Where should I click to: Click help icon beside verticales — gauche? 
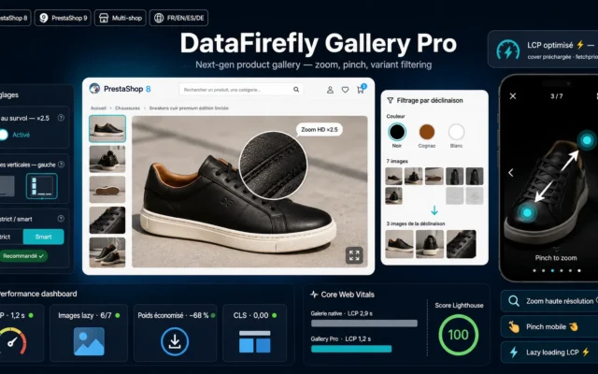point(61,165)
